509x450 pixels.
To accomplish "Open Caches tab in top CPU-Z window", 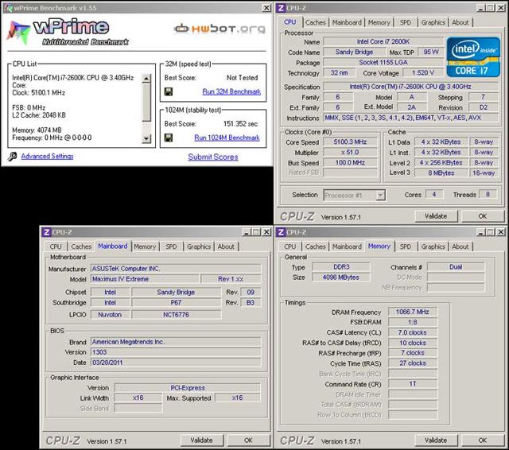I will coord(315,22).
